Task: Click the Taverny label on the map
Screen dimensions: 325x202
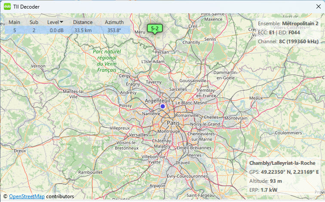Action: (153, 82)
